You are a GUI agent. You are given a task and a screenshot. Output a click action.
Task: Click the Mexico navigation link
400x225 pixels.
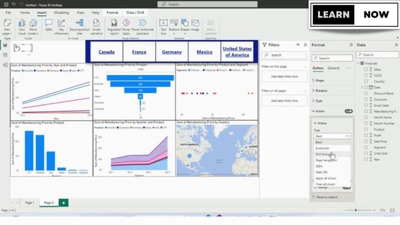click(x=204, y=52)
